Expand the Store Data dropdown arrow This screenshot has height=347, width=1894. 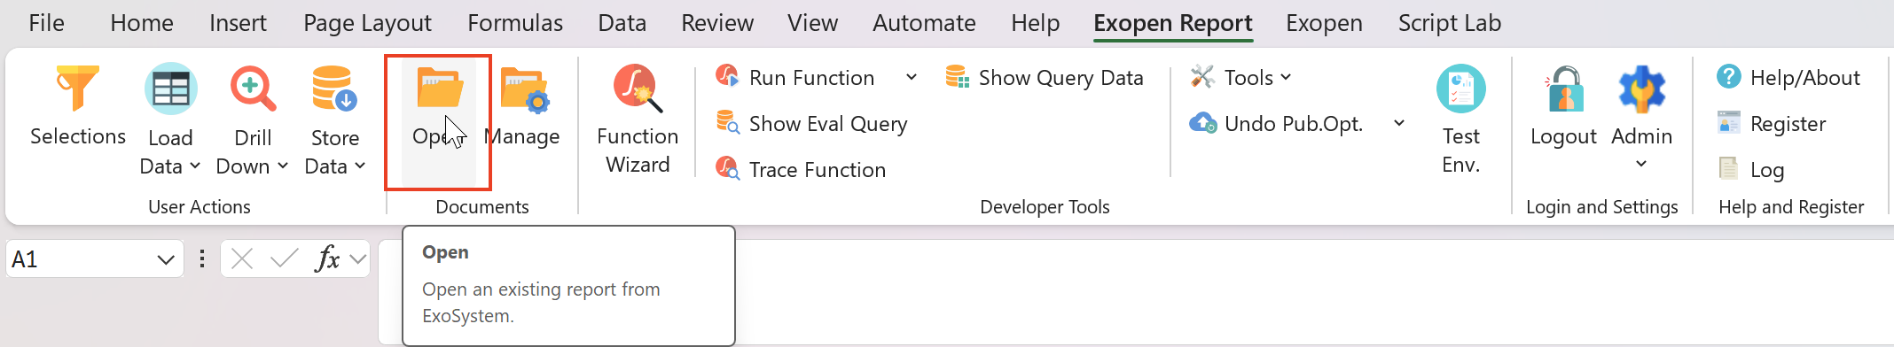click(360, 166)
